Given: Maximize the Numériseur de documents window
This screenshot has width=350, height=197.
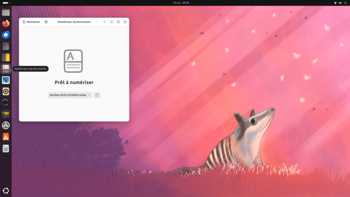Looking at the screenshot, I should point(118,22).
